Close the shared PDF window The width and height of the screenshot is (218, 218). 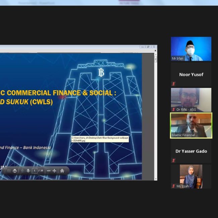point(154,47)
